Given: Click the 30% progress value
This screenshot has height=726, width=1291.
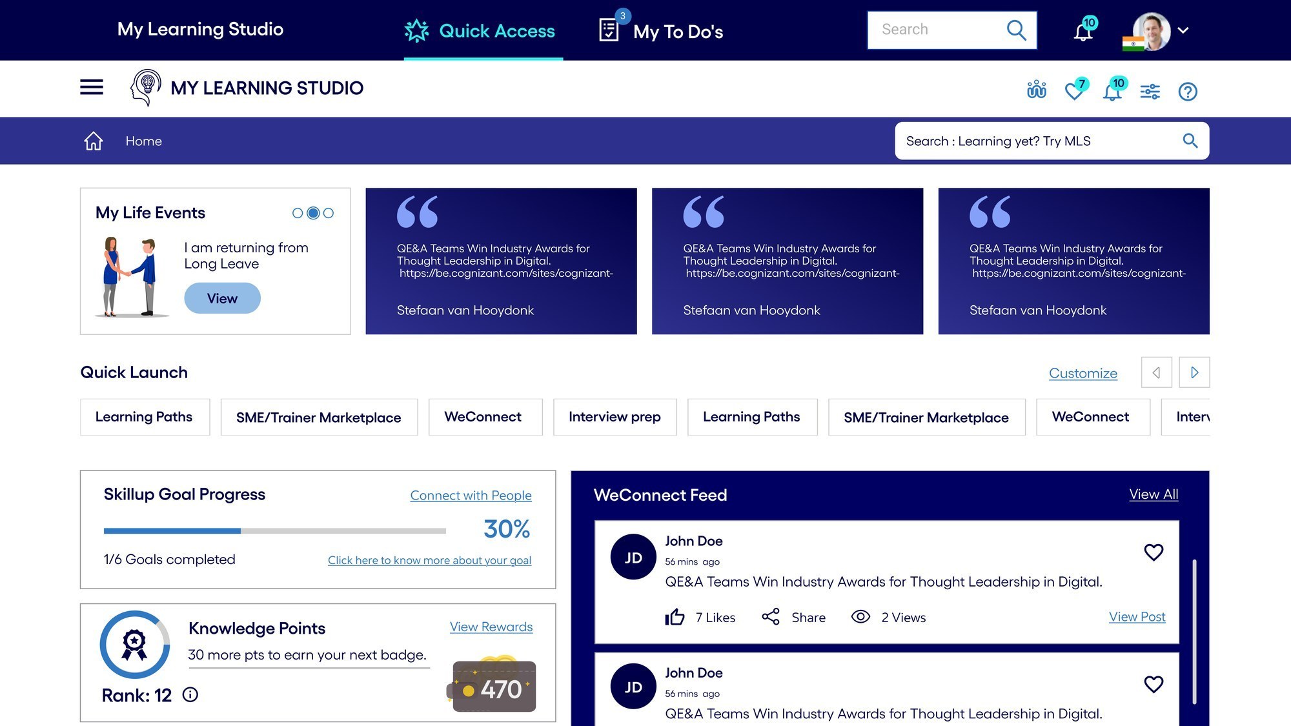Looking at the screenshot, I should click(x=507, y=529).
